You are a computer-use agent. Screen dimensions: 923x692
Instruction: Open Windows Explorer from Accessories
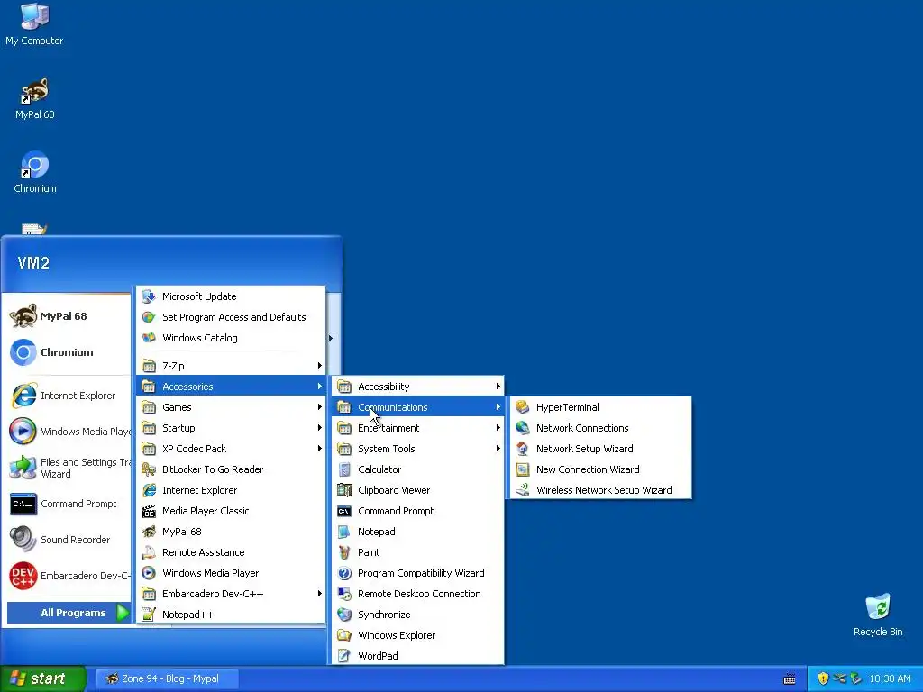(418, 635)
